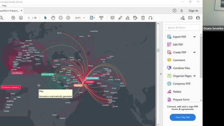The height and width of the screenshot is (126, 224).
Task: Zoom out with minus icon
Action: pyautogui.click(x=61, y=18)
